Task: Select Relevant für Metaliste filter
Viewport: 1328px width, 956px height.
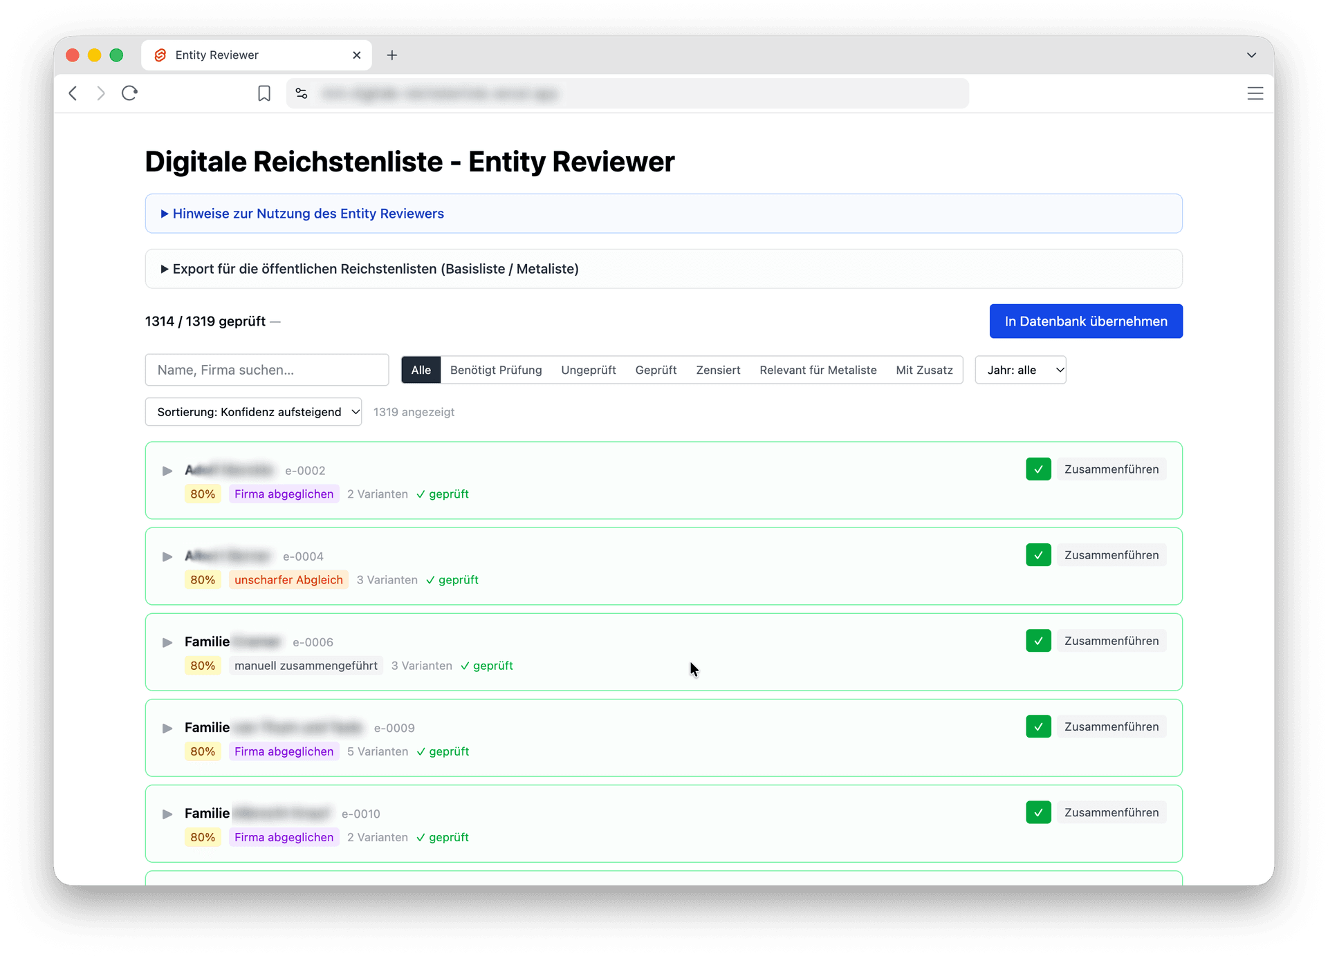Action: click(818, 370)
